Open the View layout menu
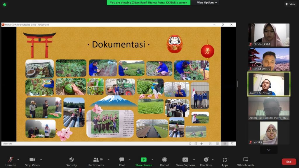 [290, 4]
